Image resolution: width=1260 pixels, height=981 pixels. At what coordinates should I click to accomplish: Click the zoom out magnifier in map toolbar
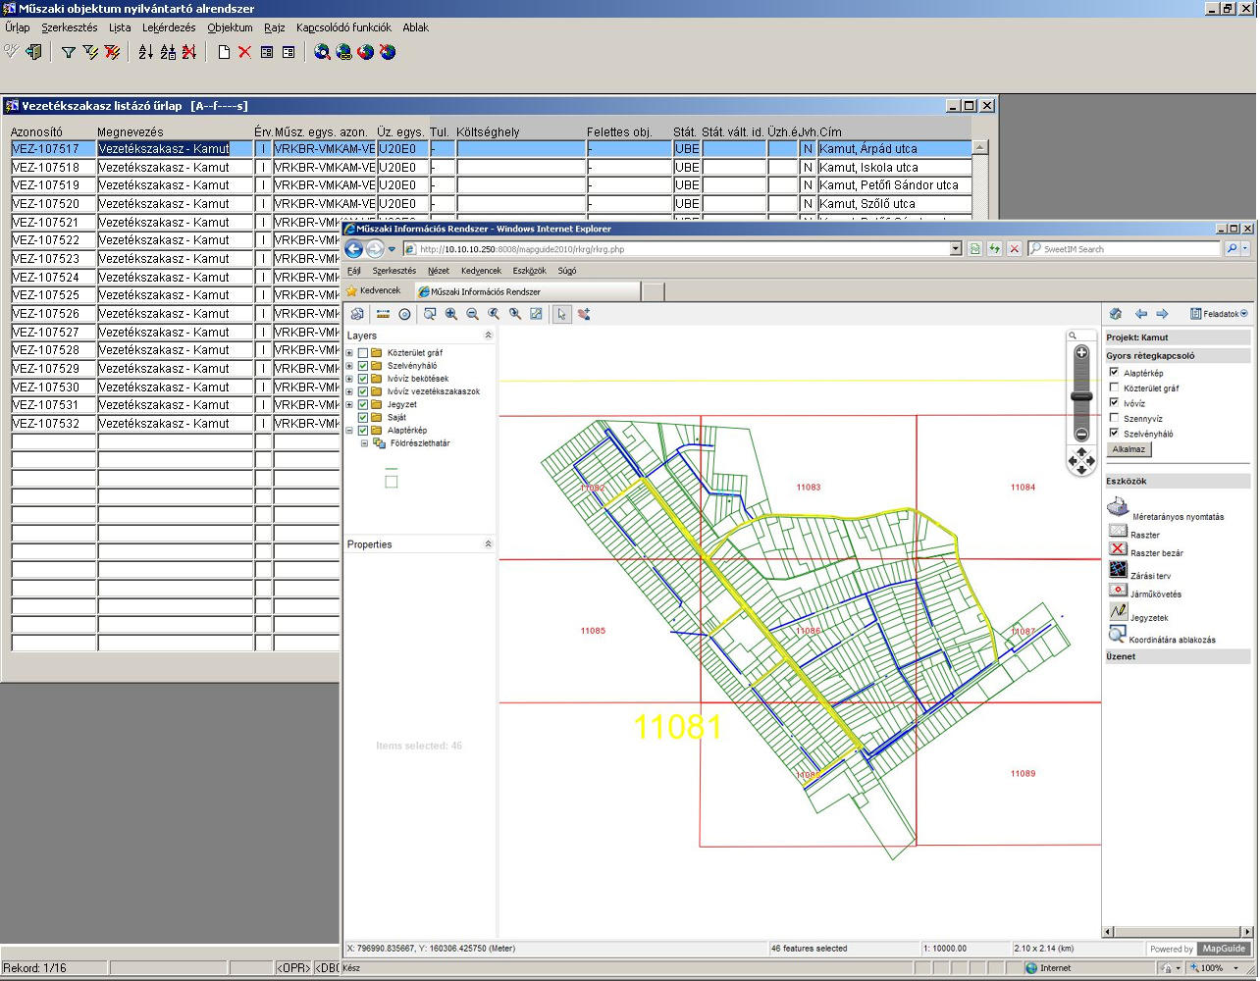[x=473, y=315]
